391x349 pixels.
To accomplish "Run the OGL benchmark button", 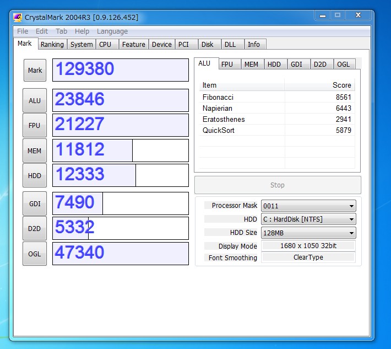I will click(35, 254).
